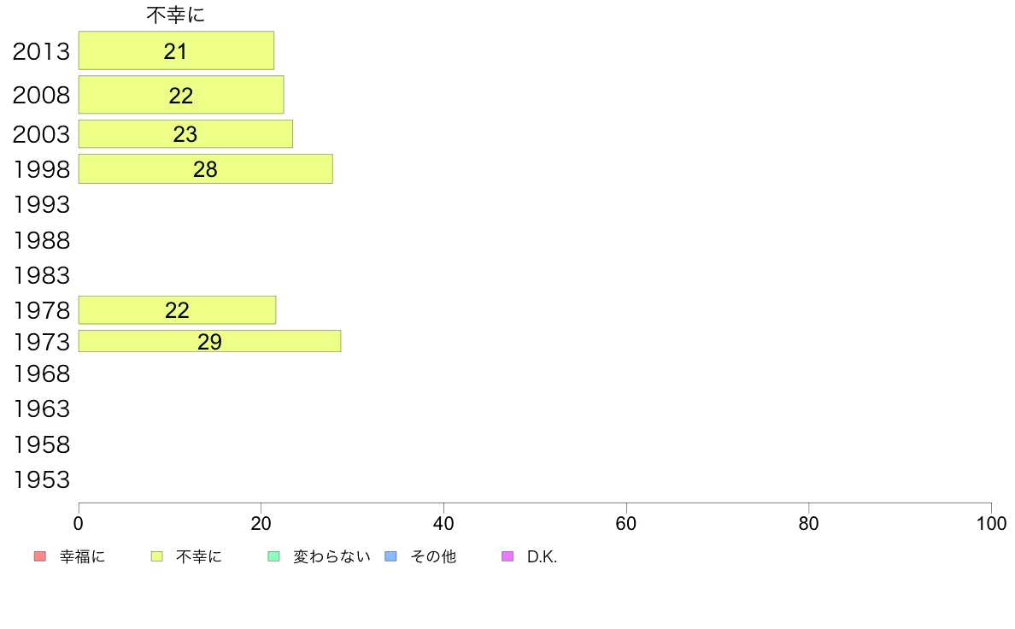This screenshot has width=1015, height=629.
Task: Click the 2008 bar showing 22
Action: pyautogui.click(x=181, y=95)
